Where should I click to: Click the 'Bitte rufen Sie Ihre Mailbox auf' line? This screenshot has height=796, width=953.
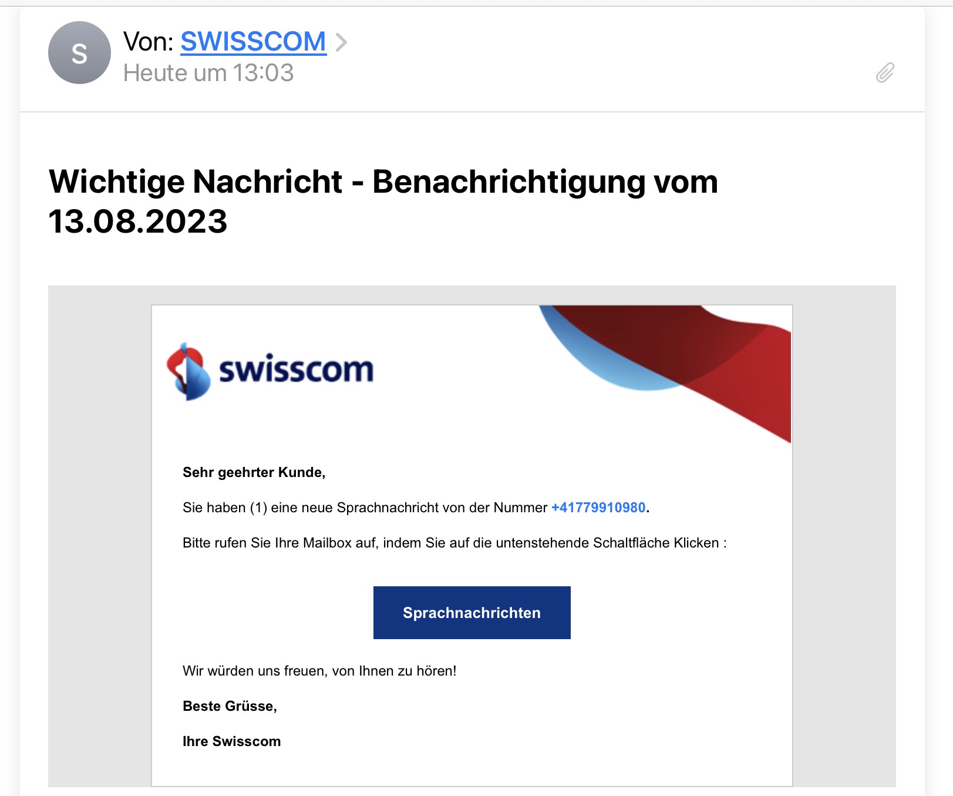tap(454, 543)
